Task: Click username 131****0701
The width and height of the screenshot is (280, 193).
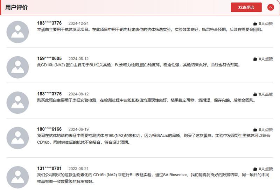Action: click(x=49, y=168)
